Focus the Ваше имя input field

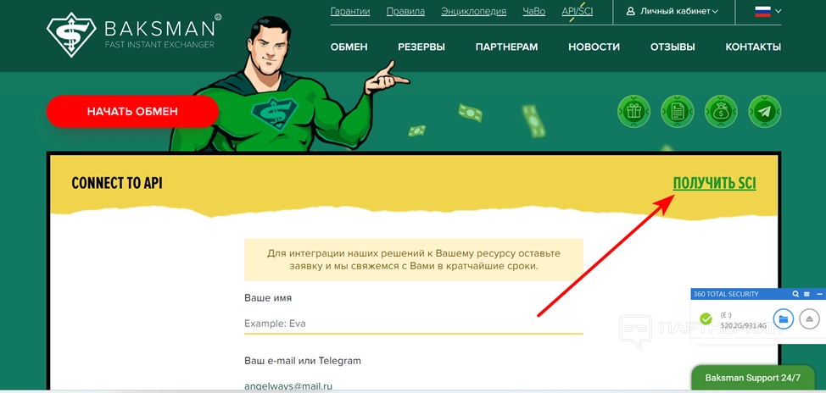(414, 323)
